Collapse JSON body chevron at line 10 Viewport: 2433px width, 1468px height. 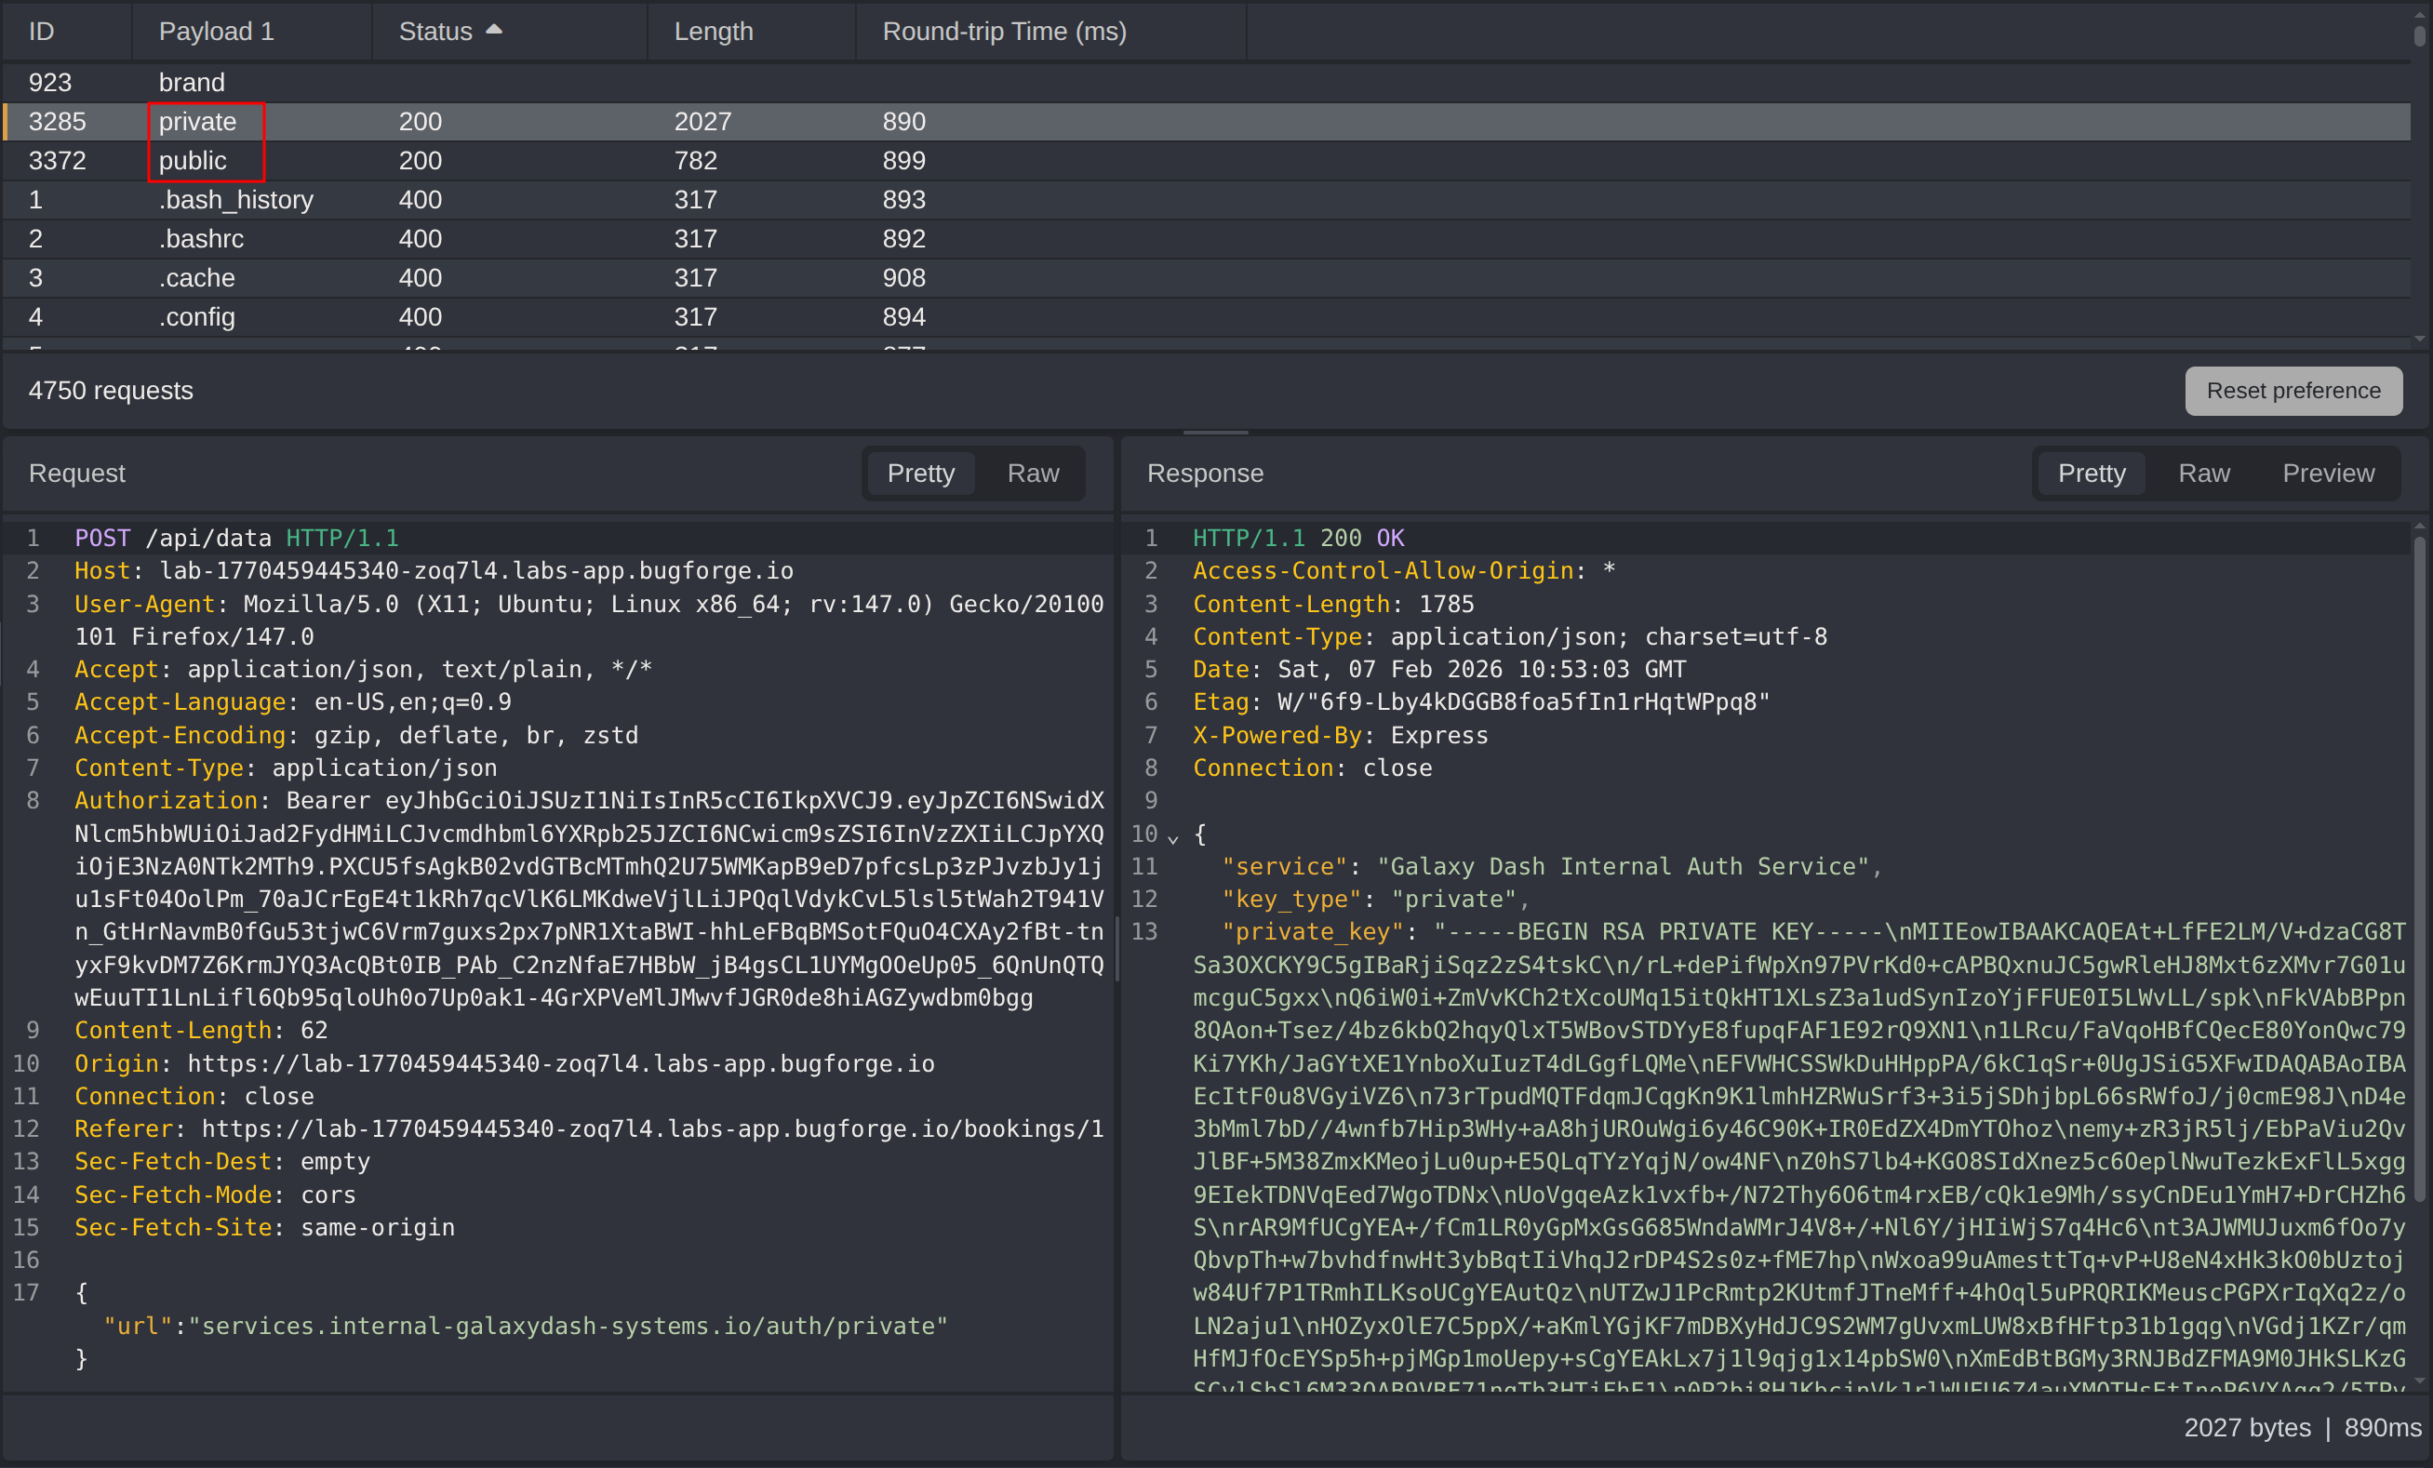click(1173, 838)
